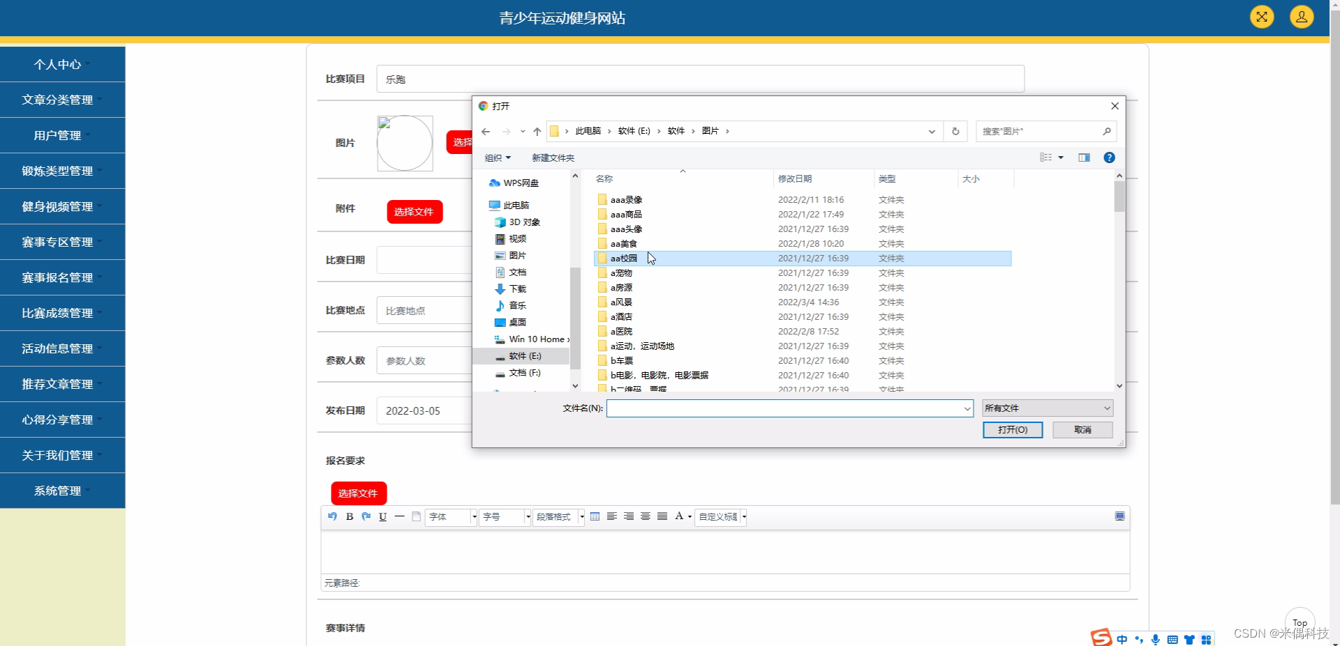Align text left in the editor
Screen dimensions: 1340x646
coord(611,516)
